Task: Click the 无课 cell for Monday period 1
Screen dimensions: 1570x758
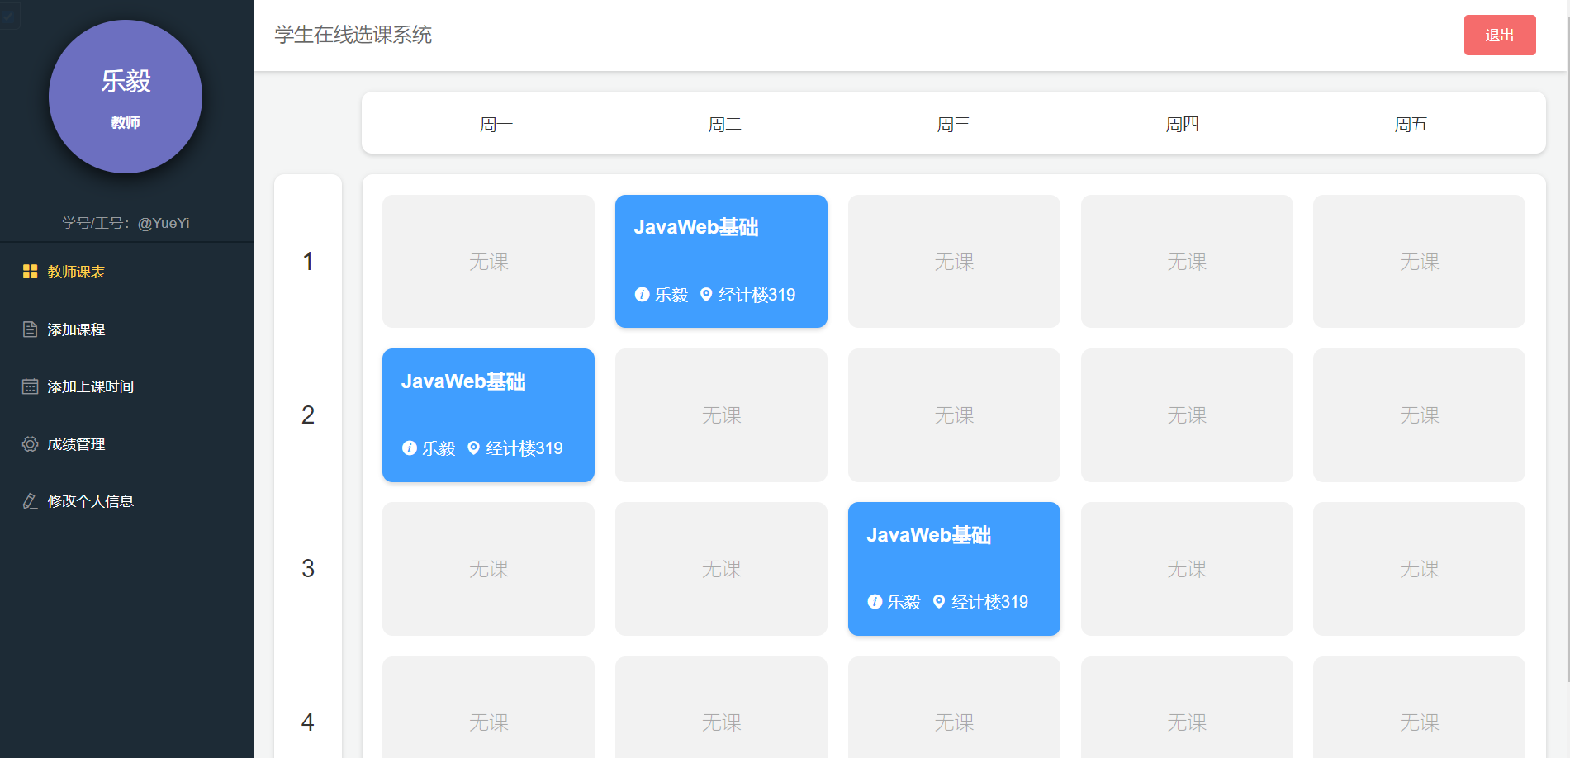Action: point(488,261)
